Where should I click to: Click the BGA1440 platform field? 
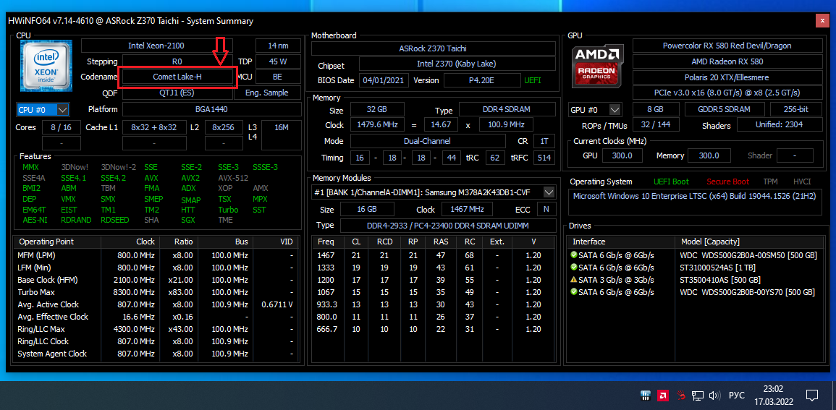211,109
